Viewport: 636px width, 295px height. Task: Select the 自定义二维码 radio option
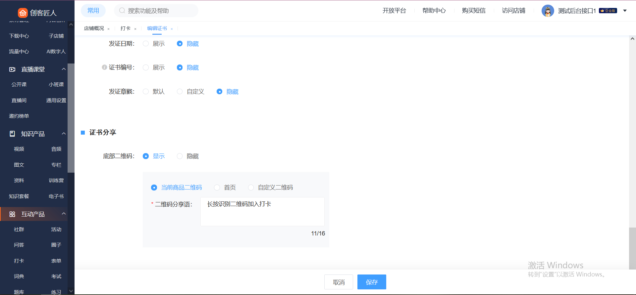251,188
